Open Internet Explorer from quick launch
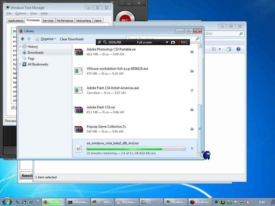The height and width of the screenshot is (206, 275). coord(31,202)
